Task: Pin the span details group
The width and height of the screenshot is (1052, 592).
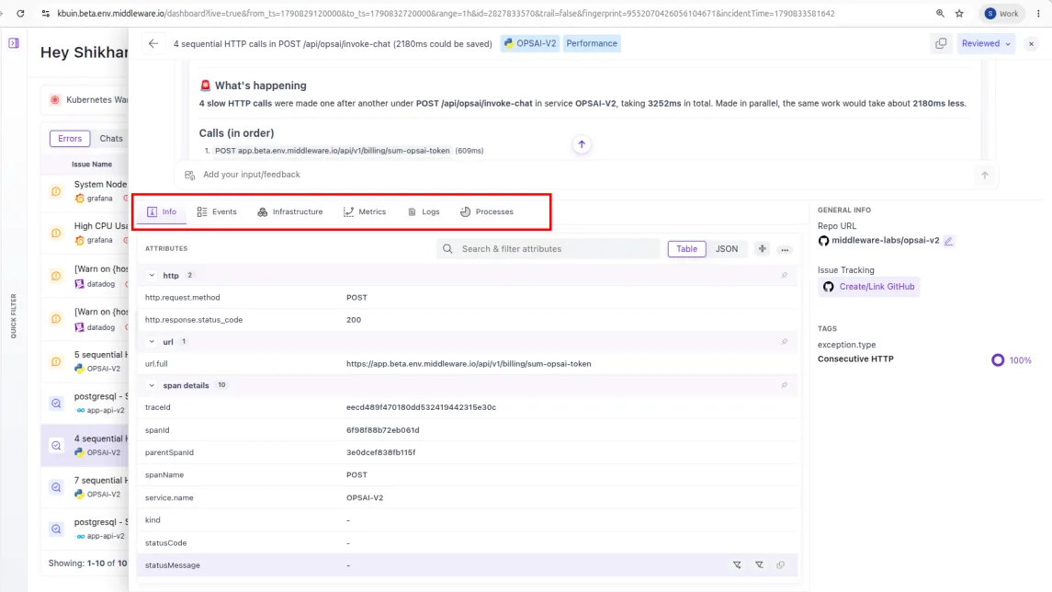Action: (785, 385)
